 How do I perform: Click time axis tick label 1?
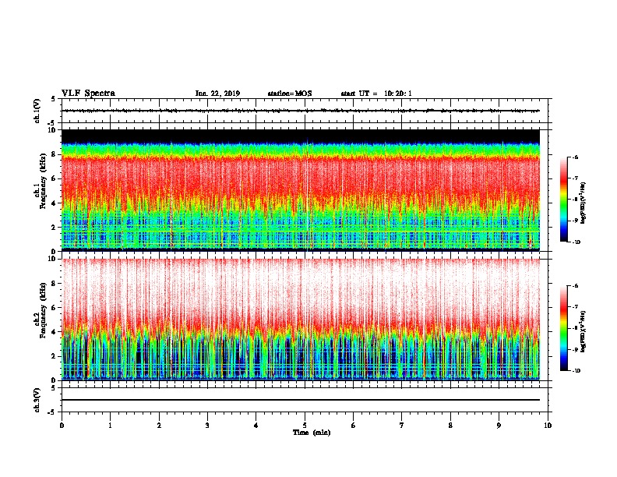coord(110,426)
